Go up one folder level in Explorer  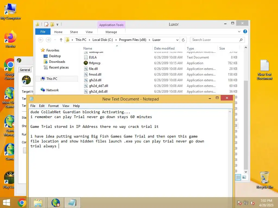(x=61, y=40)
